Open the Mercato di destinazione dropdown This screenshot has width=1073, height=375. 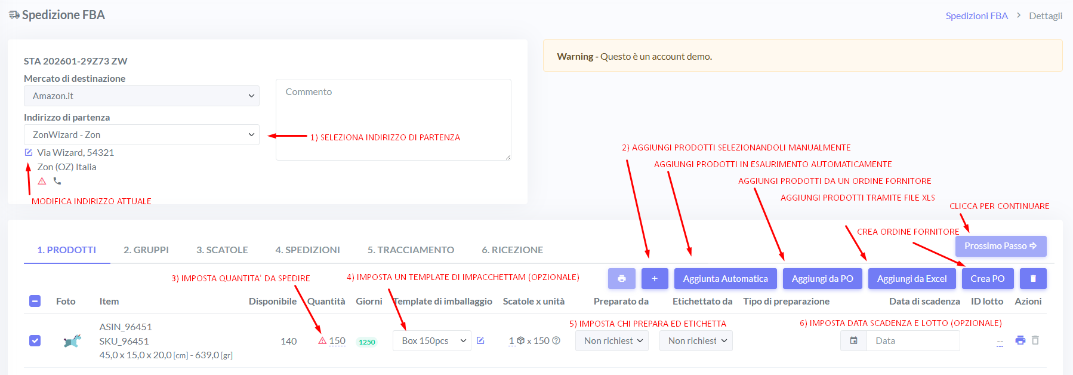tap(141, 96)
